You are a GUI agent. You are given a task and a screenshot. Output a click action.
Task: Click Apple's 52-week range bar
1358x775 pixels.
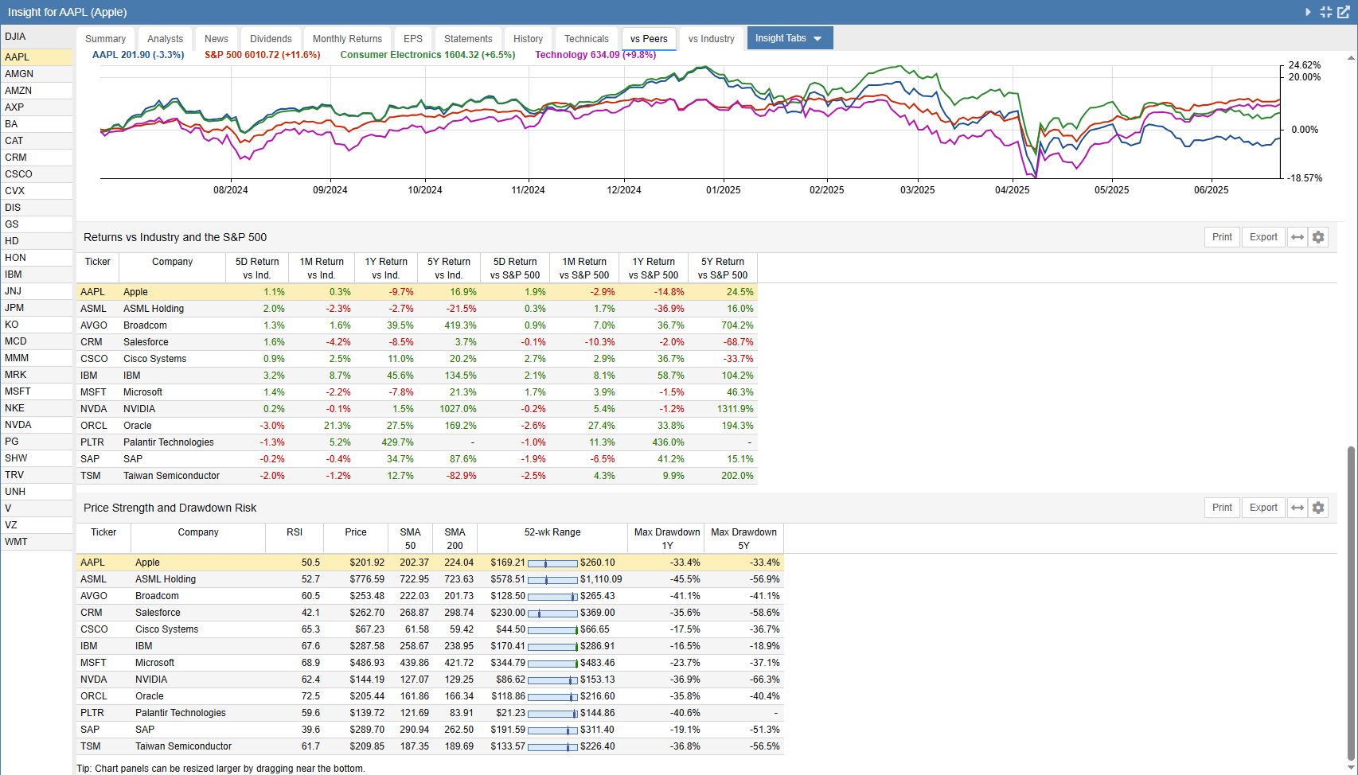point(552,563)
